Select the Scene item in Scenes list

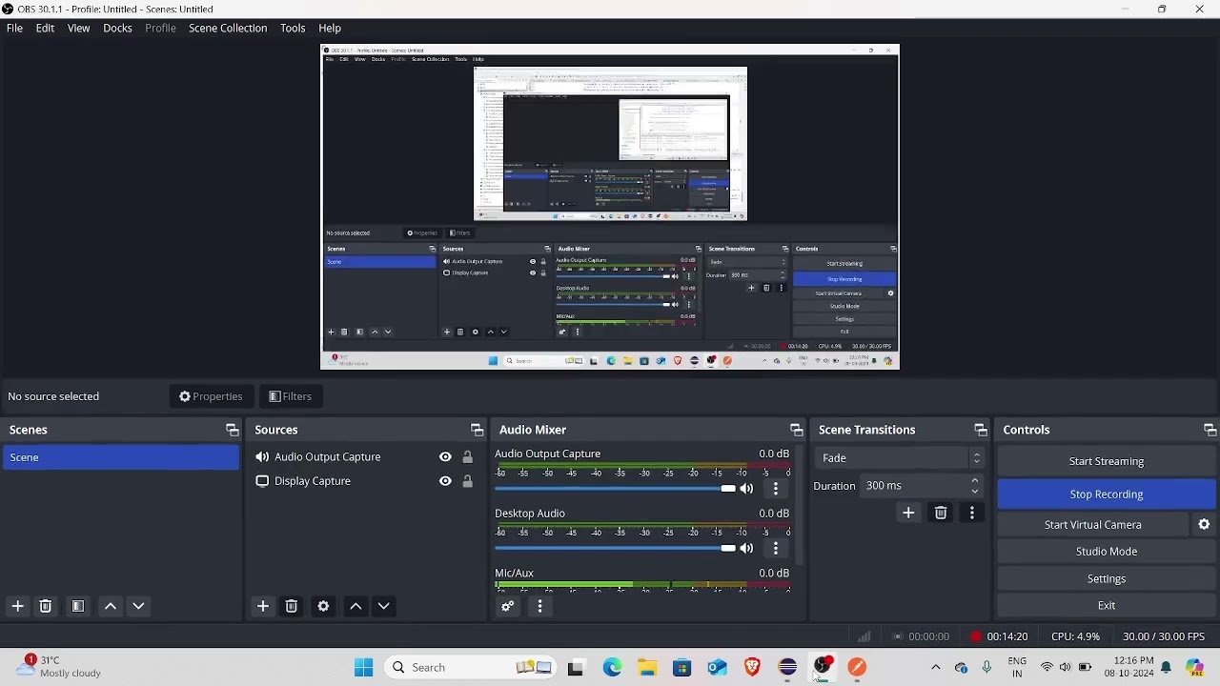click(120, 458)
